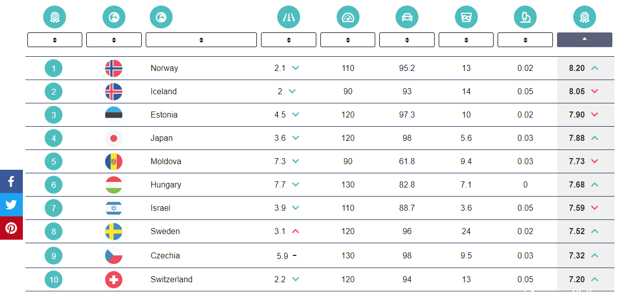
Task: Click rank badge number 5
Action: click(54, 162)
